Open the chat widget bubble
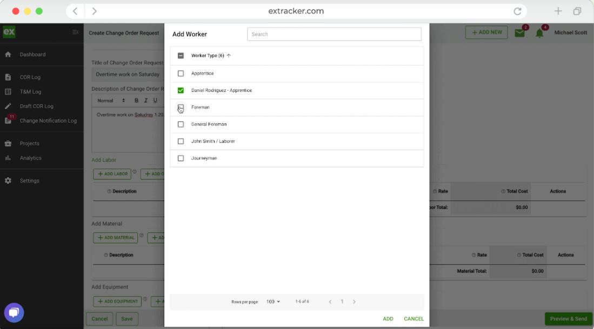594x329 pixels. point(14,312)
